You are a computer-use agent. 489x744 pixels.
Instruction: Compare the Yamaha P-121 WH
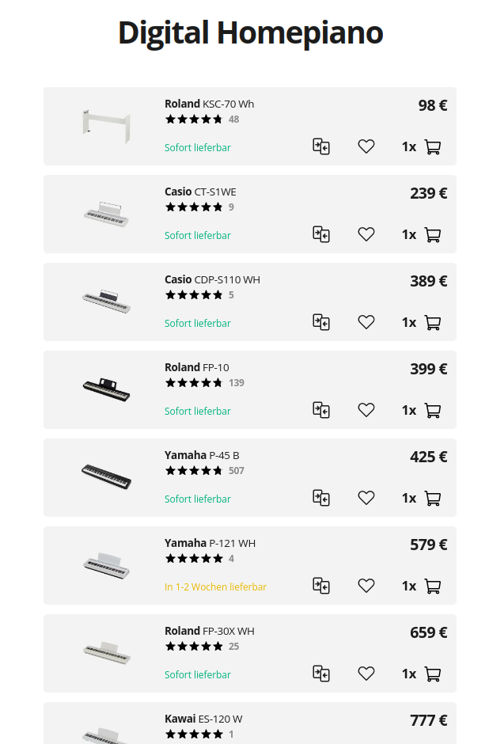tap(321, 586)
